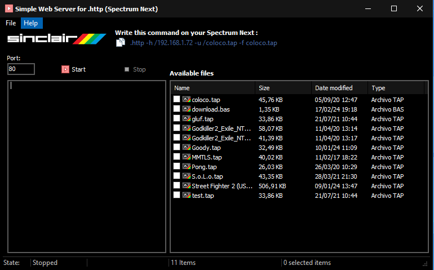Click file icon next to test.tap

point(187,195)
